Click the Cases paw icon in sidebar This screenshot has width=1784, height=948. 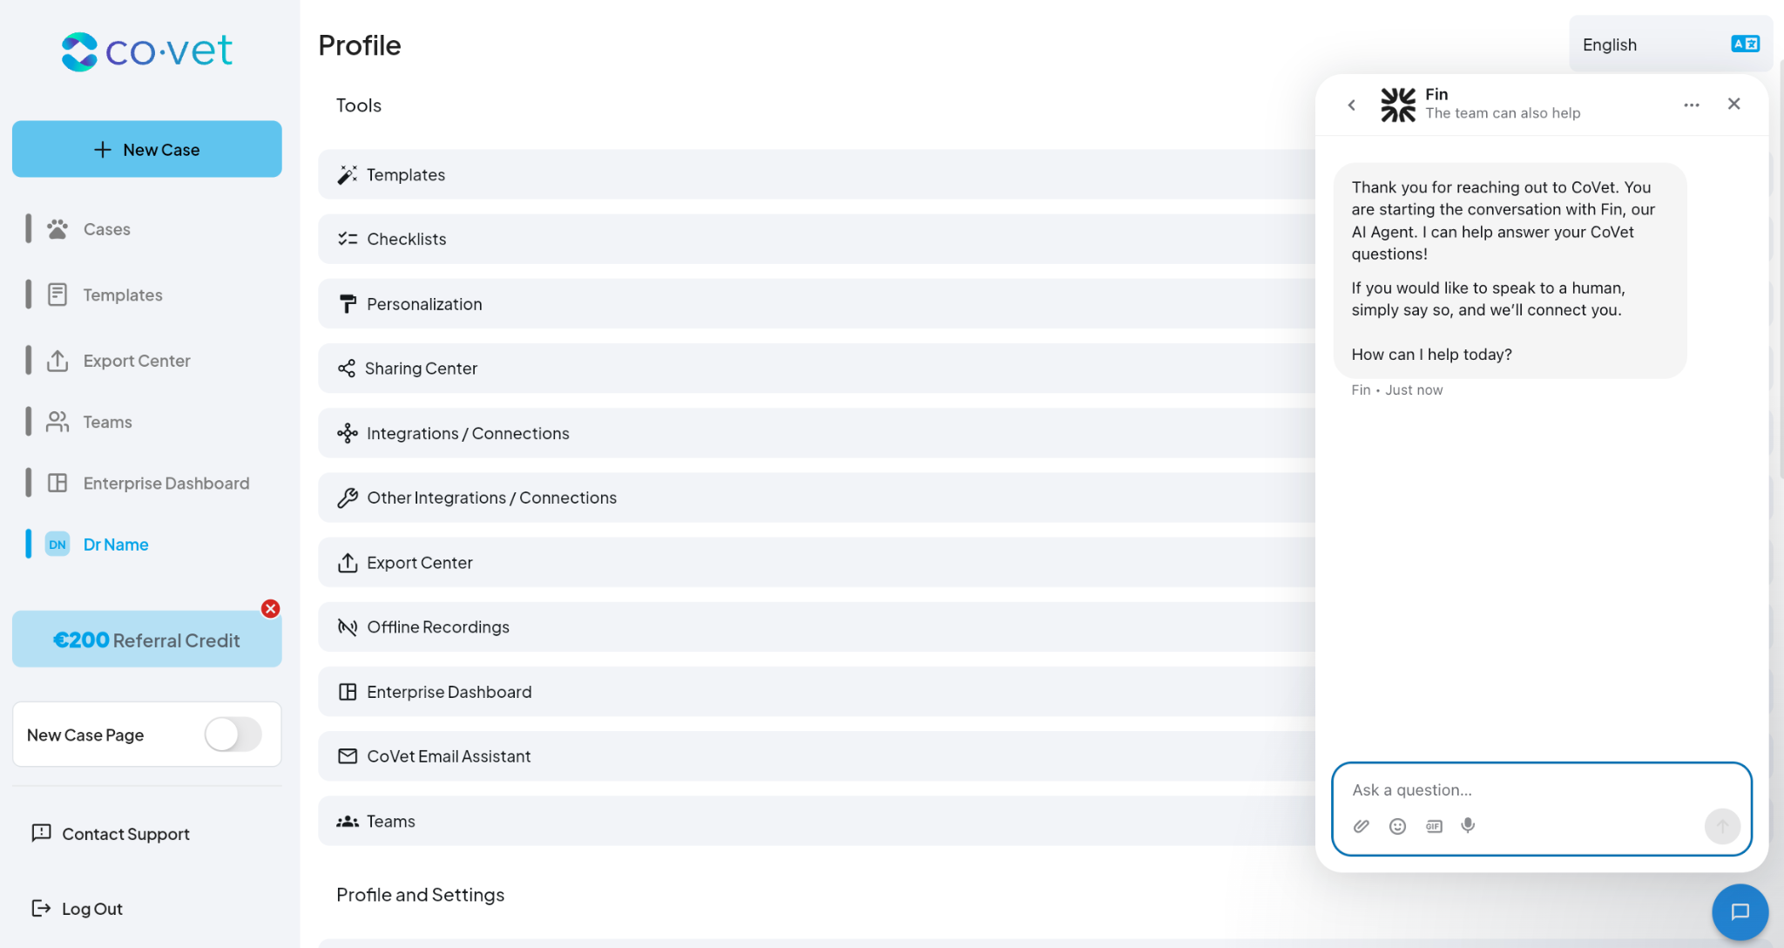[57, 229]
